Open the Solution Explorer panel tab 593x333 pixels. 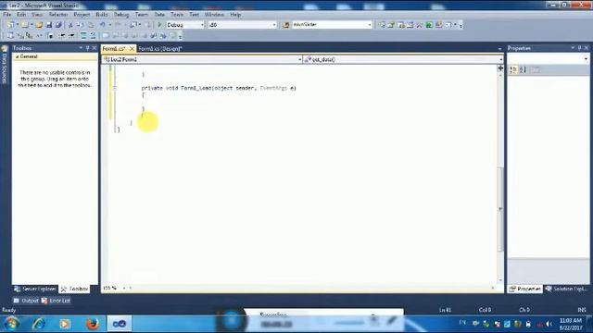click(x=566, y=289)
